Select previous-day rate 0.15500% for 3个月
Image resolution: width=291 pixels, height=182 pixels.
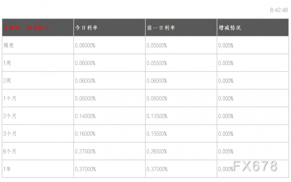click(157, 134)
